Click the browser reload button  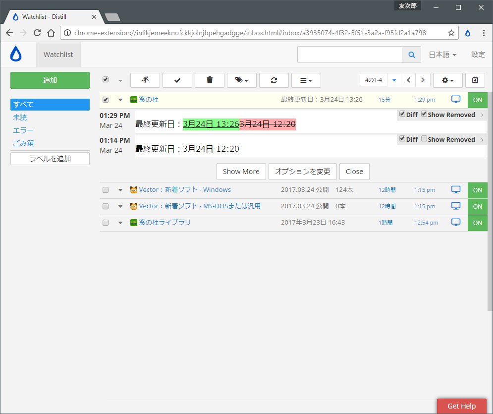click(37, 33)
